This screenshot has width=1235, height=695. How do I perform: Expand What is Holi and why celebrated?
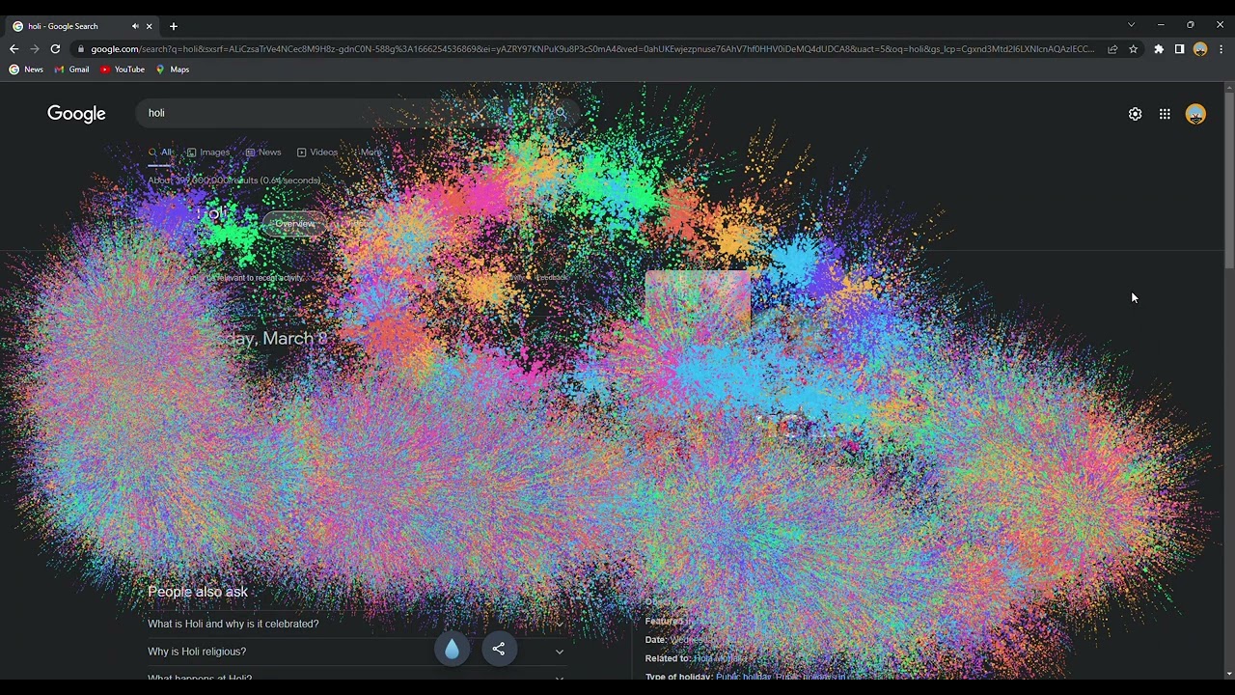356,624
